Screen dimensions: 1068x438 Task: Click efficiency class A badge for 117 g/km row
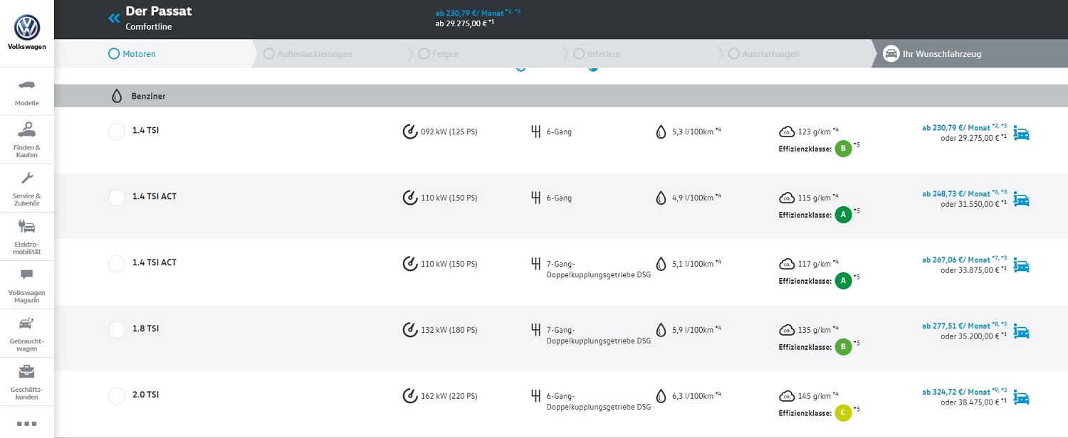pyautogui.click(x=843, y=281)
